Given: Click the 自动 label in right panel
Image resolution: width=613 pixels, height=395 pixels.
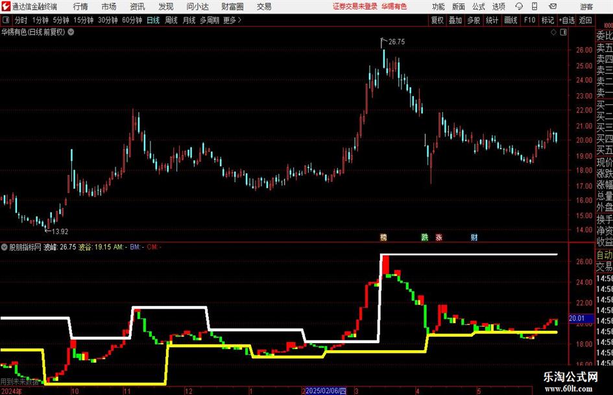Looking at the screenshot, I should tap(605, 255).
